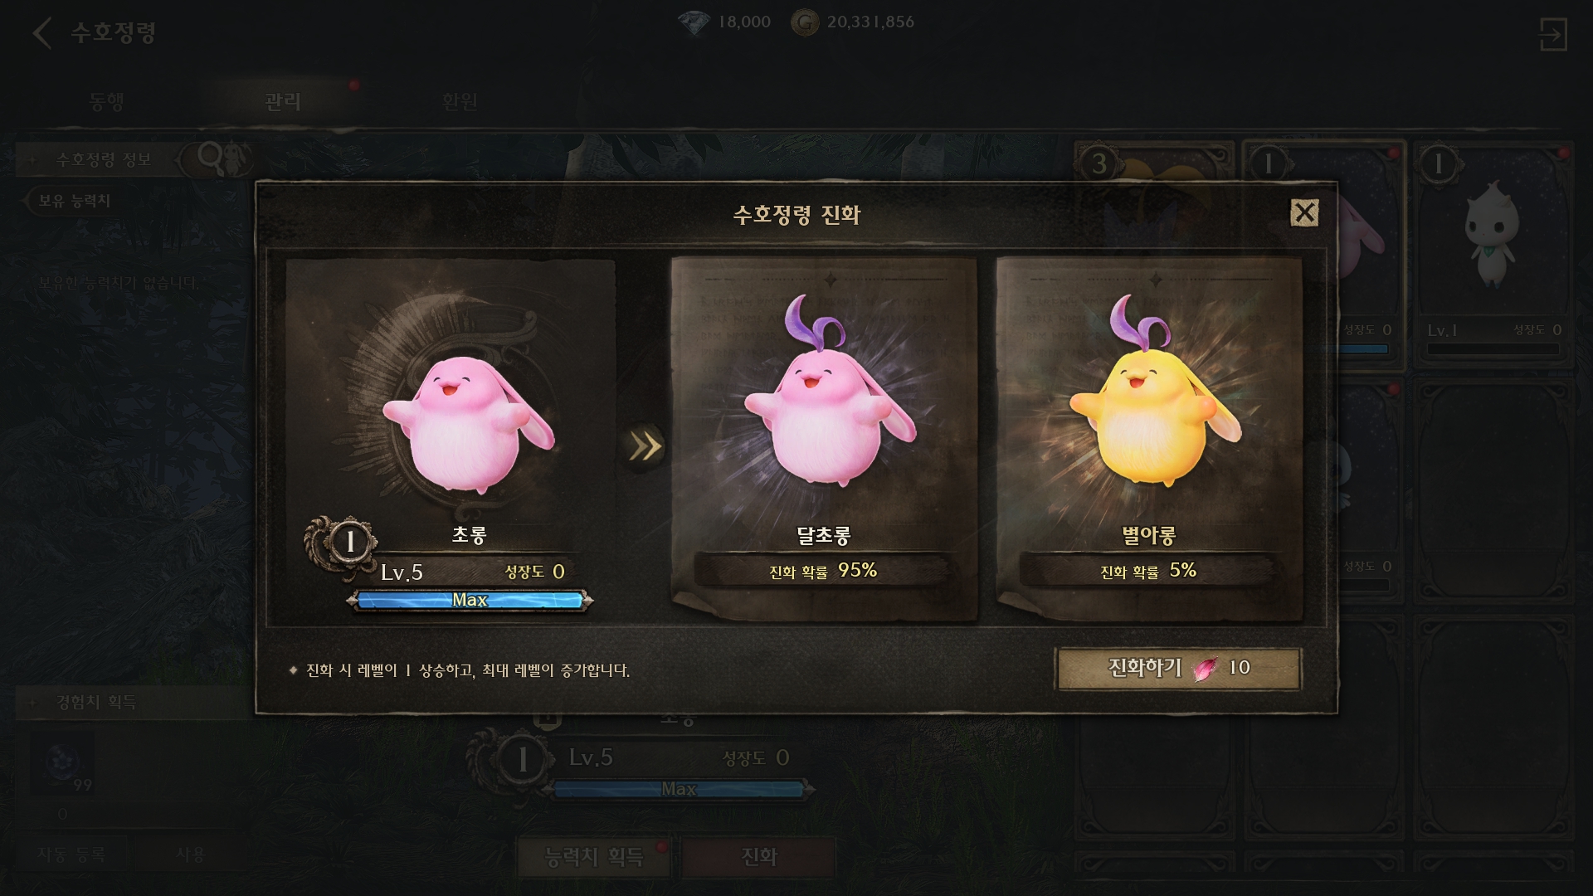
Task: Click the double-arrow evolution icon
Action: 645,446
